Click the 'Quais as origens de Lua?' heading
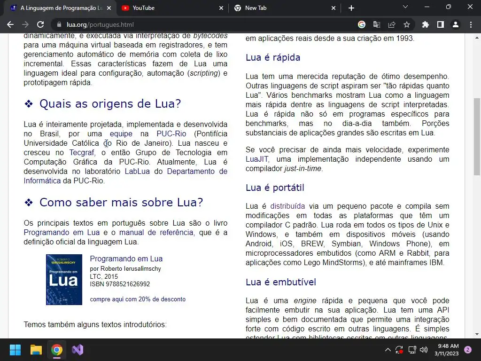The width and height of the screenshot is (481, 361). click(x=110, y=104)
